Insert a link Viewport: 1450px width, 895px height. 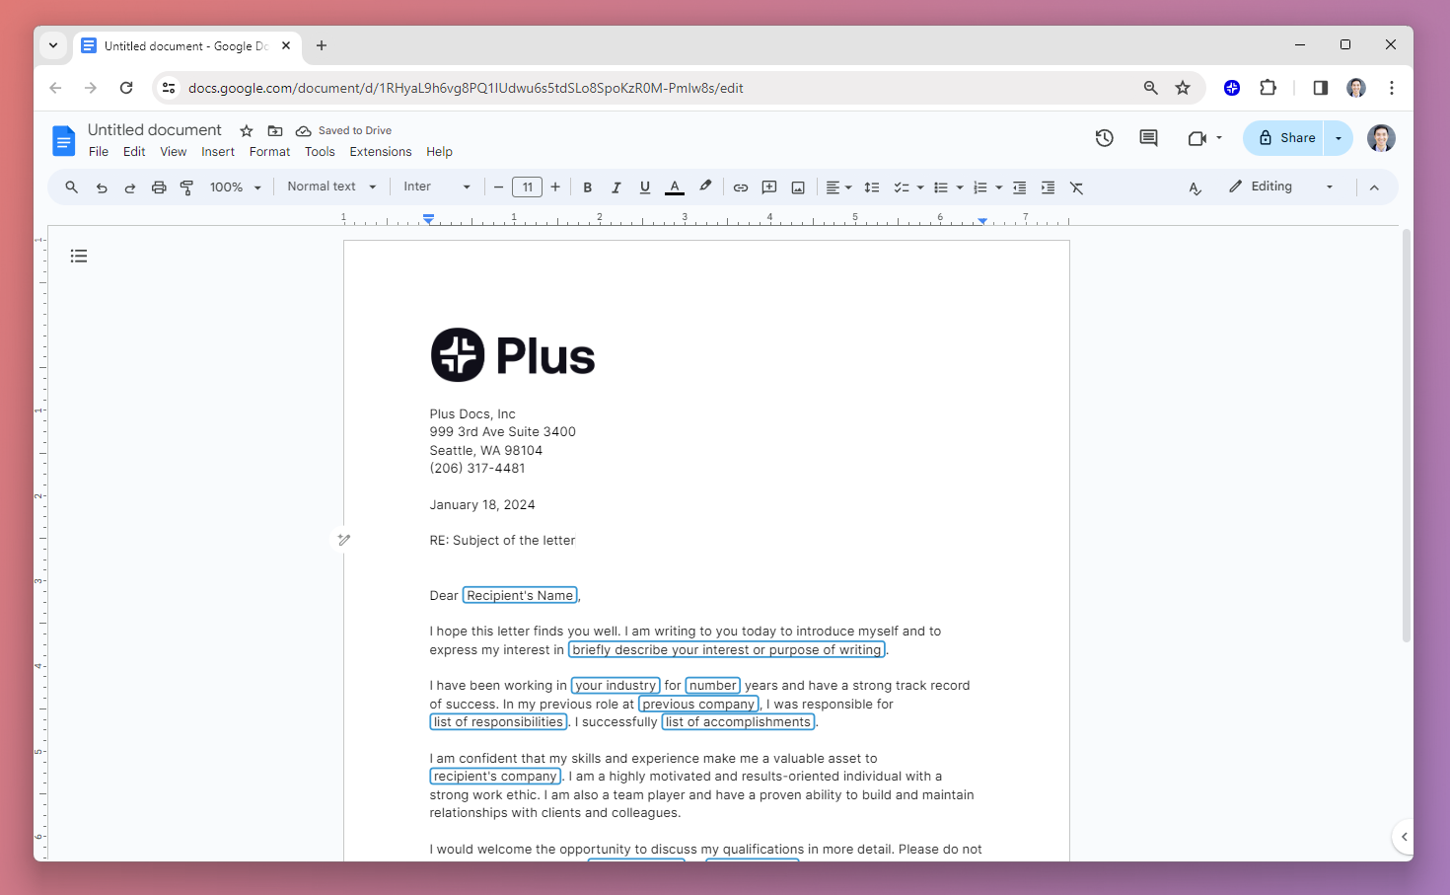741,186
